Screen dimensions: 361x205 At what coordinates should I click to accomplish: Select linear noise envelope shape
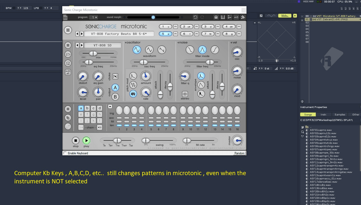201,85
